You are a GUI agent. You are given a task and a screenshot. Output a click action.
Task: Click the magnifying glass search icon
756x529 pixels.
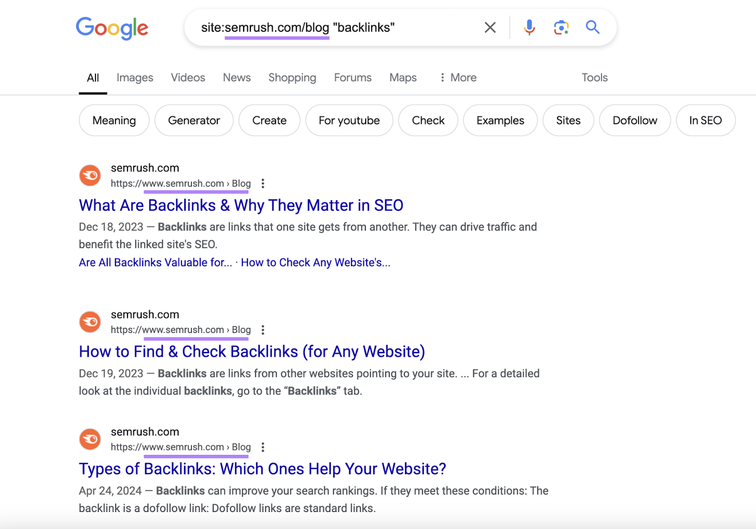[592, 27]
